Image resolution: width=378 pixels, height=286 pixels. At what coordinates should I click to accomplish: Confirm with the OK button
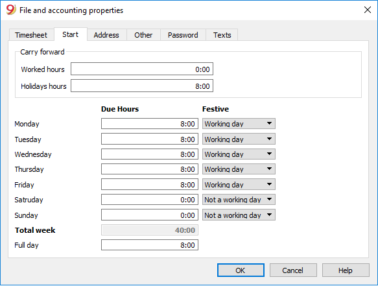pyautogui.click(x=241, y=270)
